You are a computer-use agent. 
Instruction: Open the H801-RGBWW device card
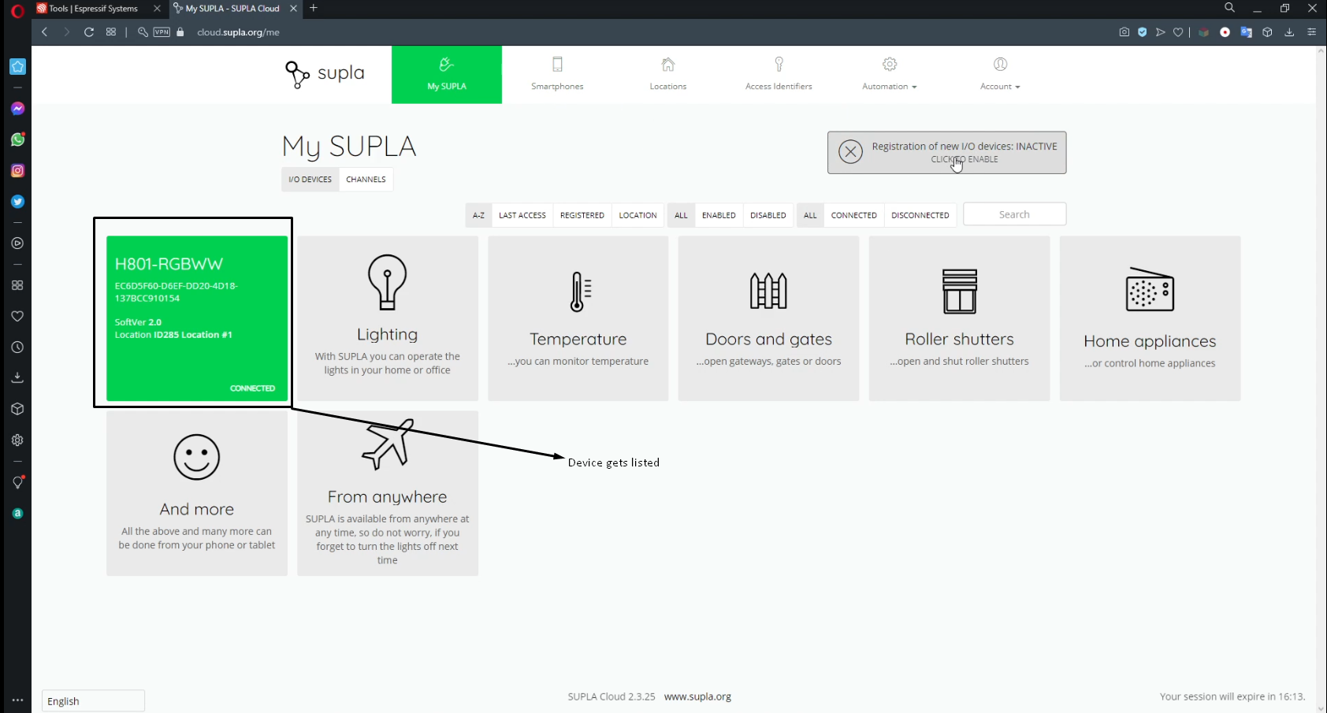[x=197, y=318]
